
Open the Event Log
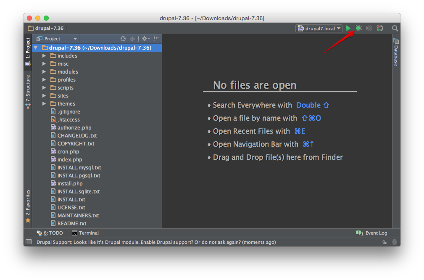tap(371, 233)
